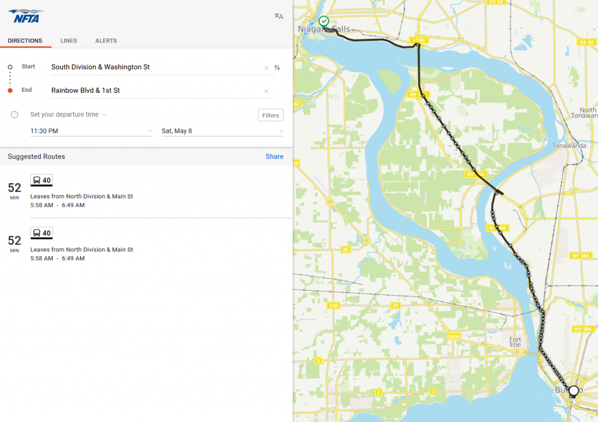Clear the End location field
This screenshot has width=598, height=422.
[266, 91]
